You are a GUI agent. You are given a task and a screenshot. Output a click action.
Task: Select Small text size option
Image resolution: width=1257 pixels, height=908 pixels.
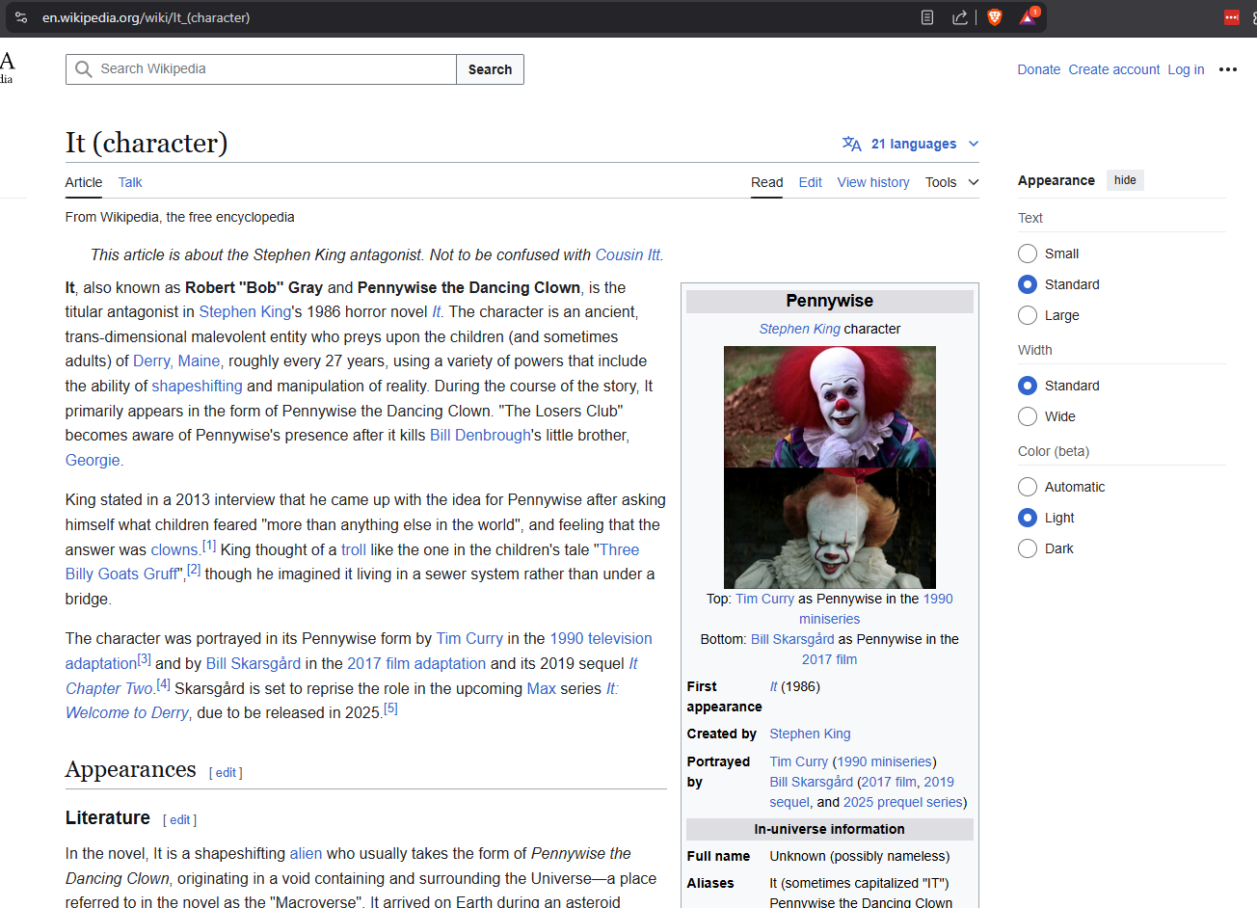(1028, 254)
